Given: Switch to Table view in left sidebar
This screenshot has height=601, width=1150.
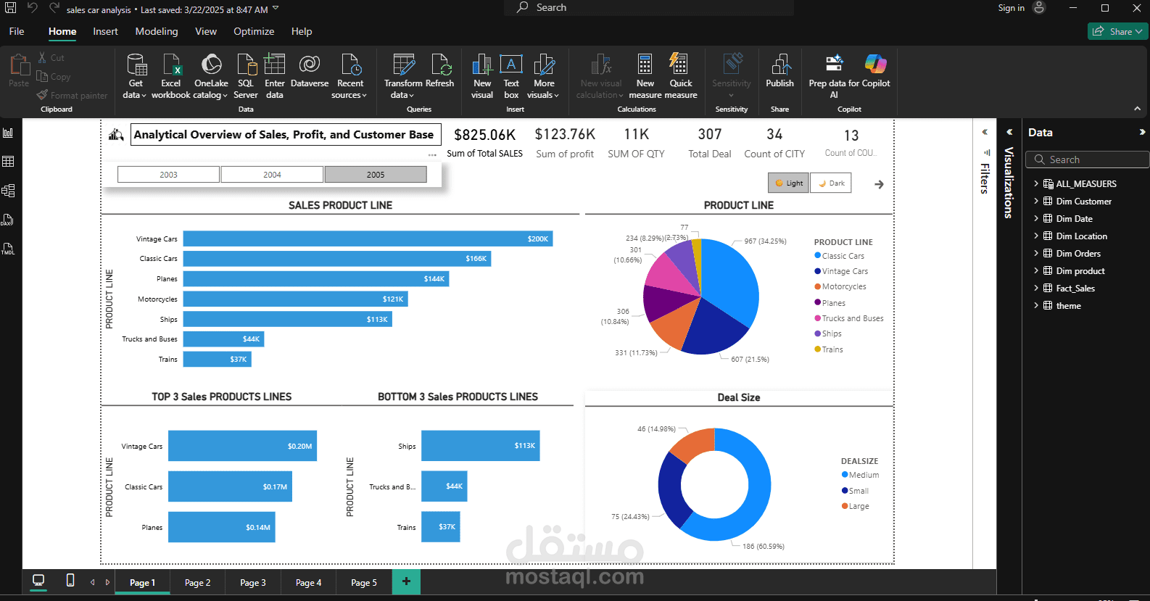Looking at the screenshot, I should (9, 162).
